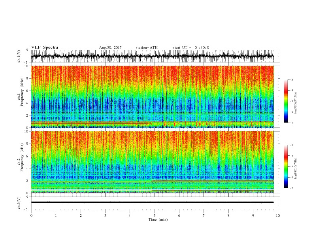Click the time axis tick label '5'
Viewport: 313px width, 242px height.
(x=155, y=216)
